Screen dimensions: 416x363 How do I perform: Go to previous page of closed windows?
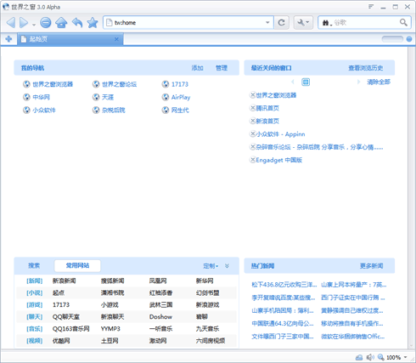pos(293,82)
